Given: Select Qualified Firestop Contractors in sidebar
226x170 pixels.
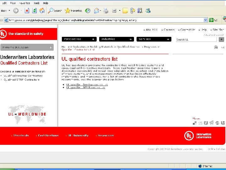Looking at the screenshot, I should (x=23, y=76).
